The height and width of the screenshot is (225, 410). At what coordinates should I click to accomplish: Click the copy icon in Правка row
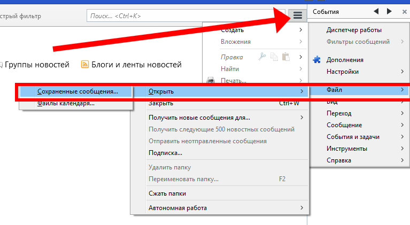coord(274,57)
